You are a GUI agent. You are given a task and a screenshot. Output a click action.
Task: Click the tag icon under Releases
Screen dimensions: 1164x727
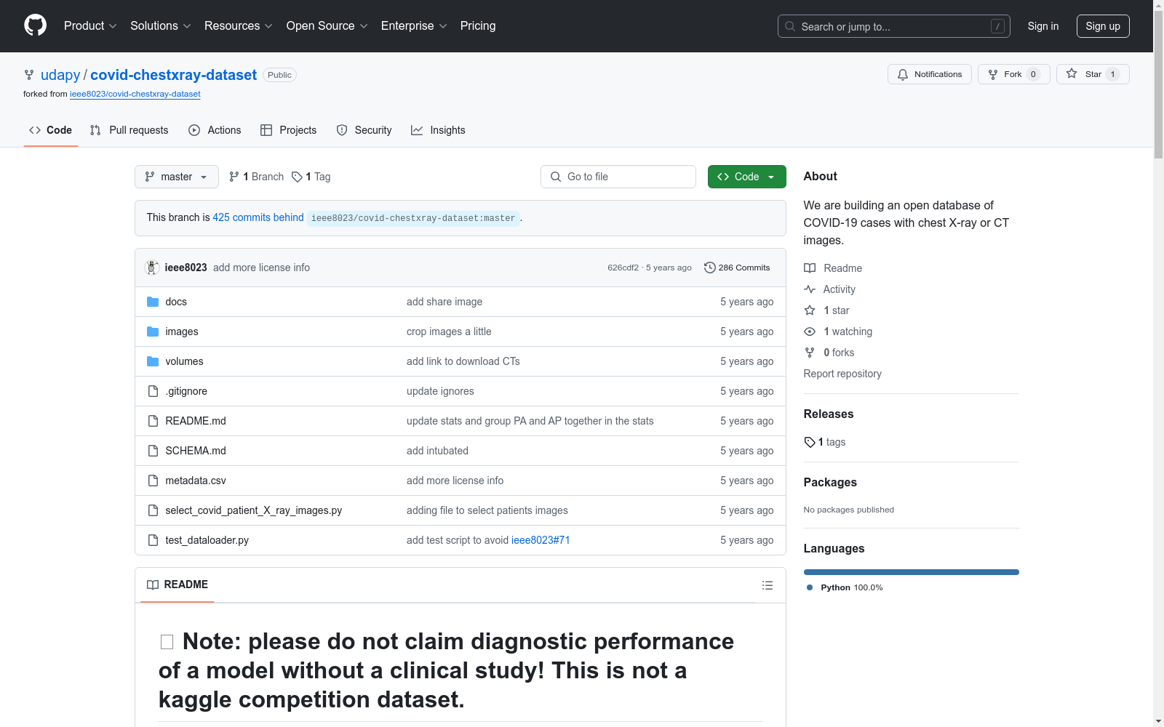coord(810,442)
